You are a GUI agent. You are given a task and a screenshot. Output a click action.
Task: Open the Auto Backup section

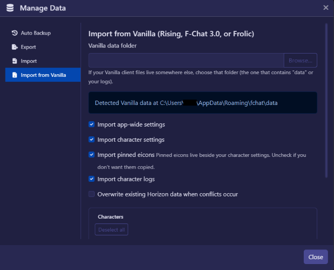point(43,33)
